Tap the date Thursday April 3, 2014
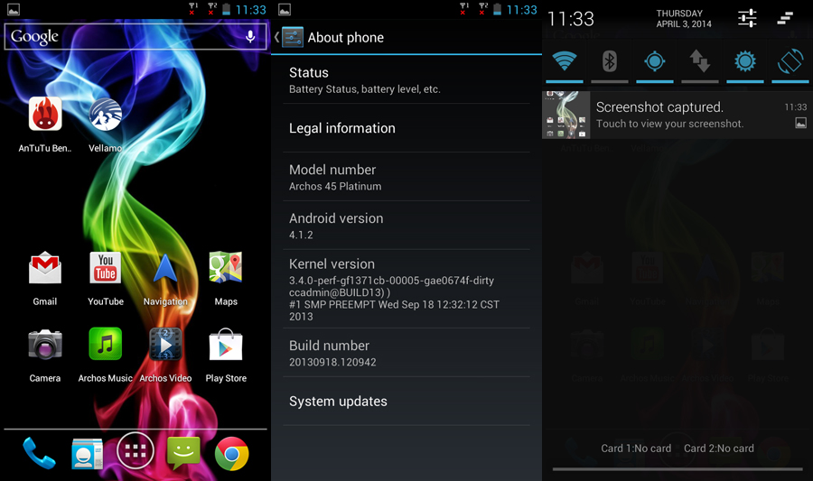The image size is (813, 481). 684,19
